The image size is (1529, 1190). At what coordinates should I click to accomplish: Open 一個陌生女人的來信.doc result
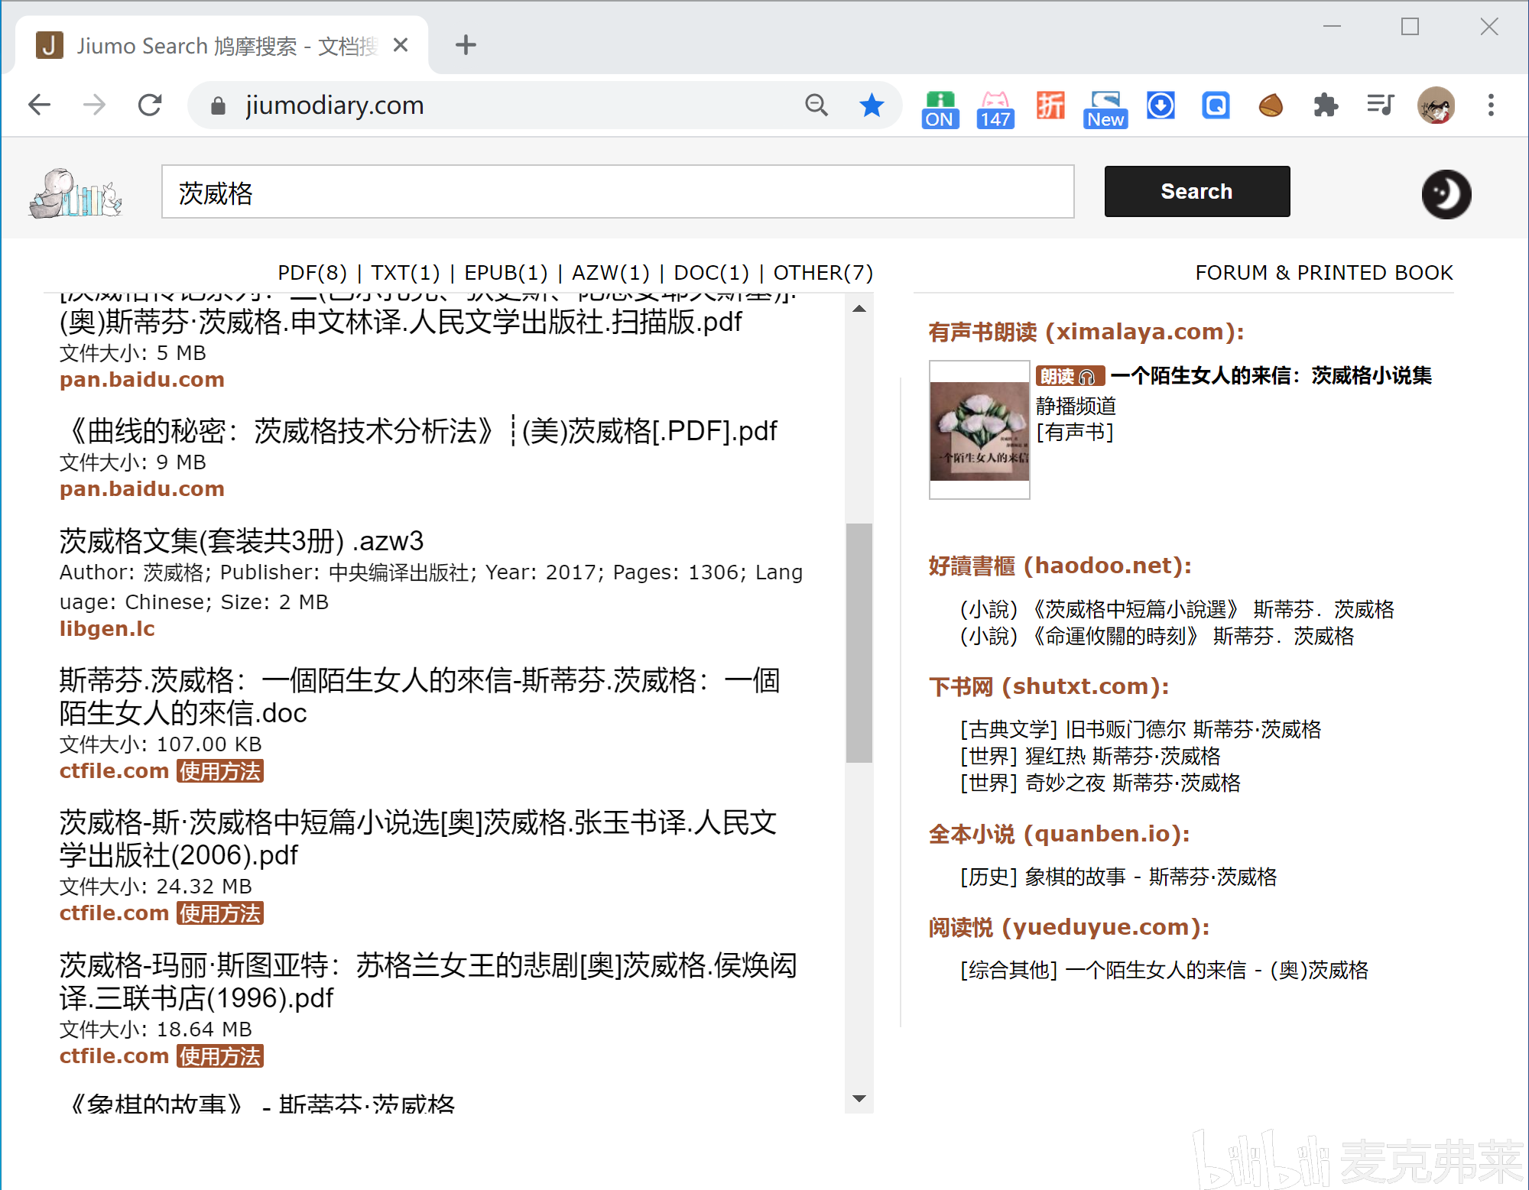click(x=420, y=696)
